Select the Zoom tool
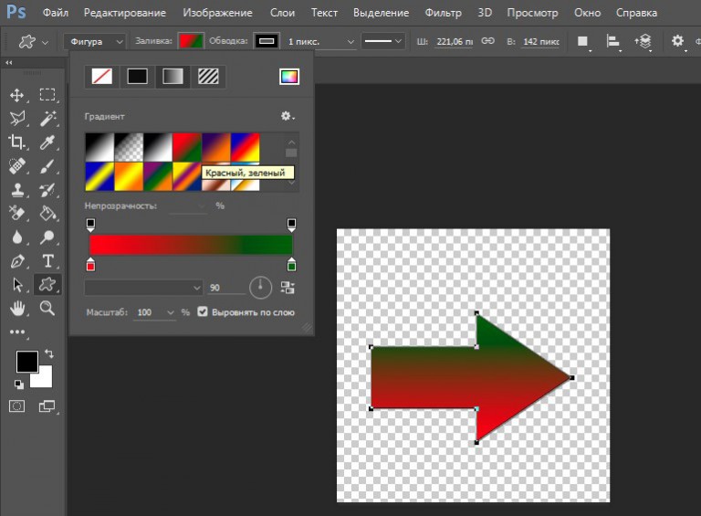Viewport: 701px width, 516px height. tap(47, 308)
